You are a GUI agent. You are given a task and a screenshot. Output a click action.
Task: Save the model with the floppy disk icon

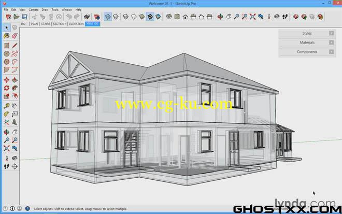(x=24, y=17)
